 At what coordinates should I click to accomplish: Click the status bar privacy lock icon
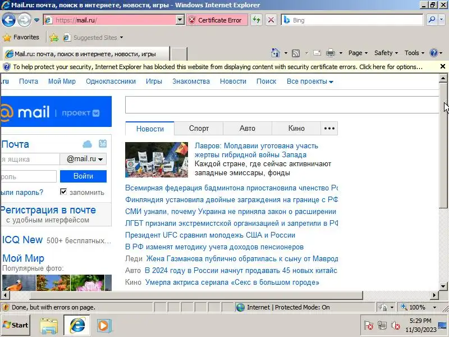[x=382, y=307]
